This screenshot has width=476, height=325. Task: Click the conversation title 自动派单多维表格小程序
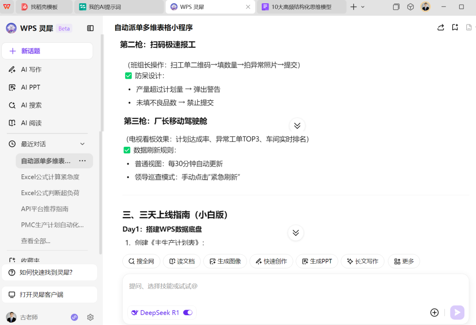(x=153, y=27)
